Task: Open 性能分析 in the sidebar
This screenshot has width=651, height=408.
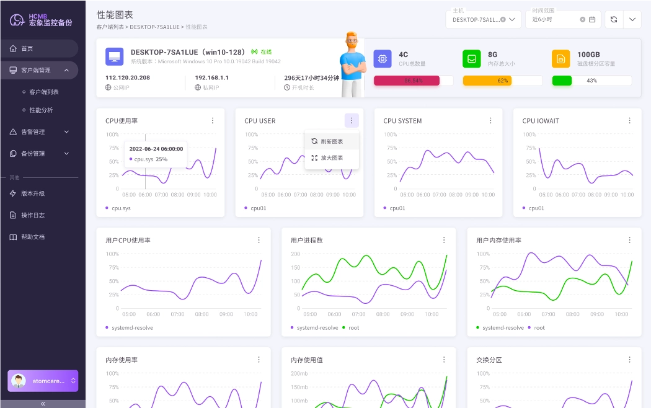Action: tap(41, 110)
